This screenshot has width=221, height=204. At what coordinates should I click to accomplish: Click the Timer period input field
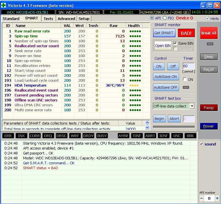point(188,66)
